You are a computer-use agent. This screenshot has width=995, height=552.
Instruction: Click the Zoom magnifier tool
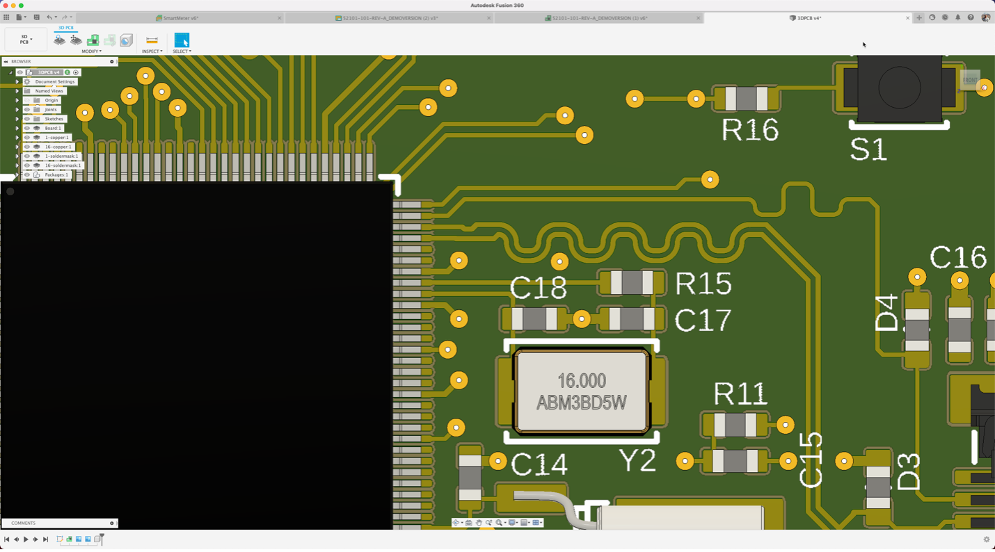[x=488, y=523]
